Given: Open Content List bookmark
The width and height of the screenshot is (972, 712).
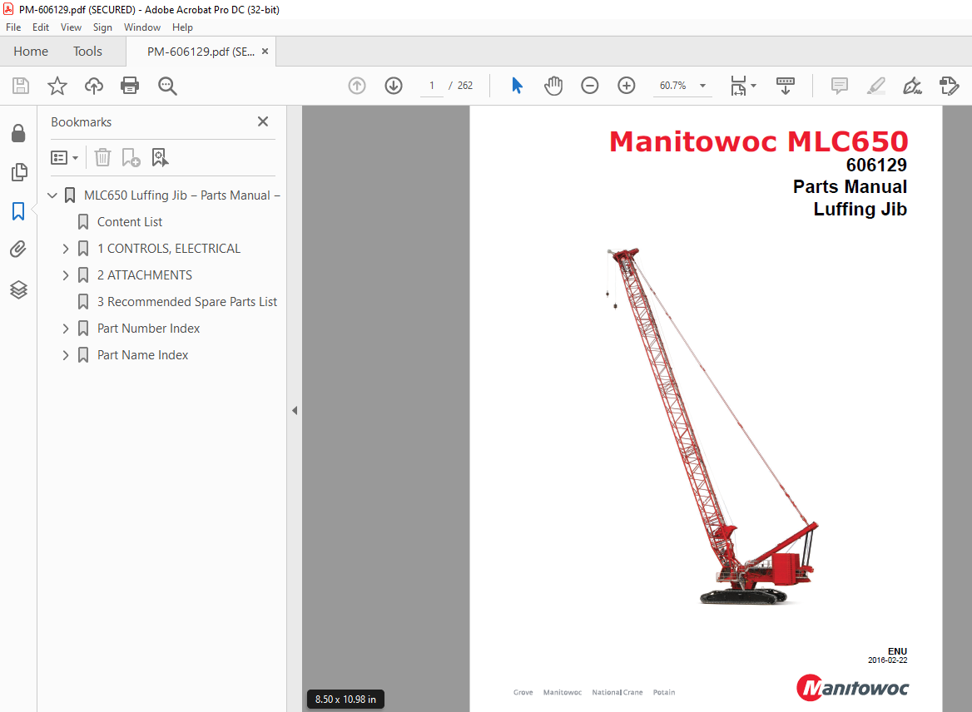Looking at the screenshot, I should (x=130, y=222).
